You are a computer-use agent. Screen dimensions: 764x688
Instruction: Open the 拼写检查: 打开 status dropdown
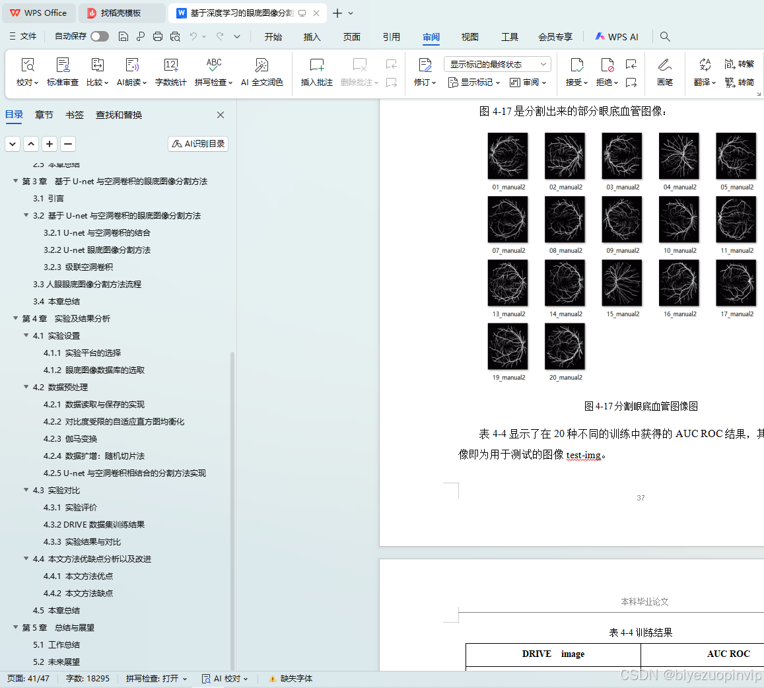tap(156, 679)
